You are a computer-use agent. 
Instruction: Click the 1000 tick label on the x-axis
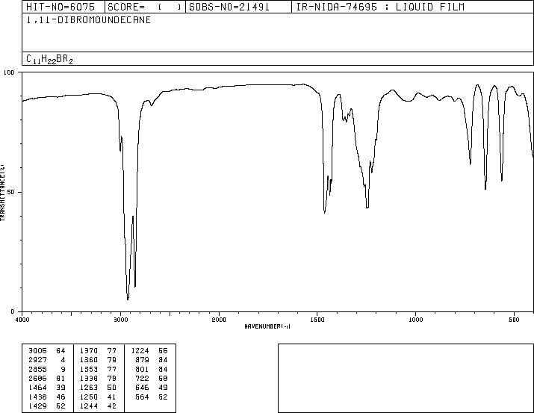click(x=416, y=320)
